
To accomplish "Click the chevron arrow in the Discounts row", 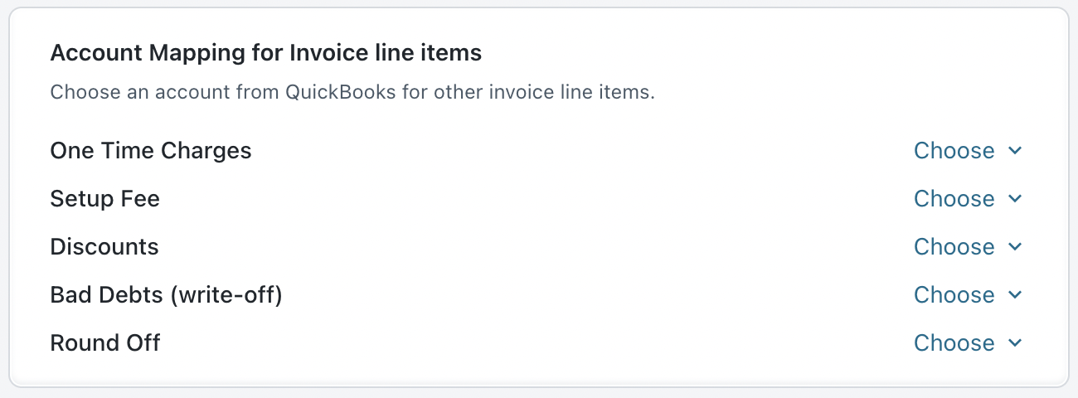I will [1015, 247].
